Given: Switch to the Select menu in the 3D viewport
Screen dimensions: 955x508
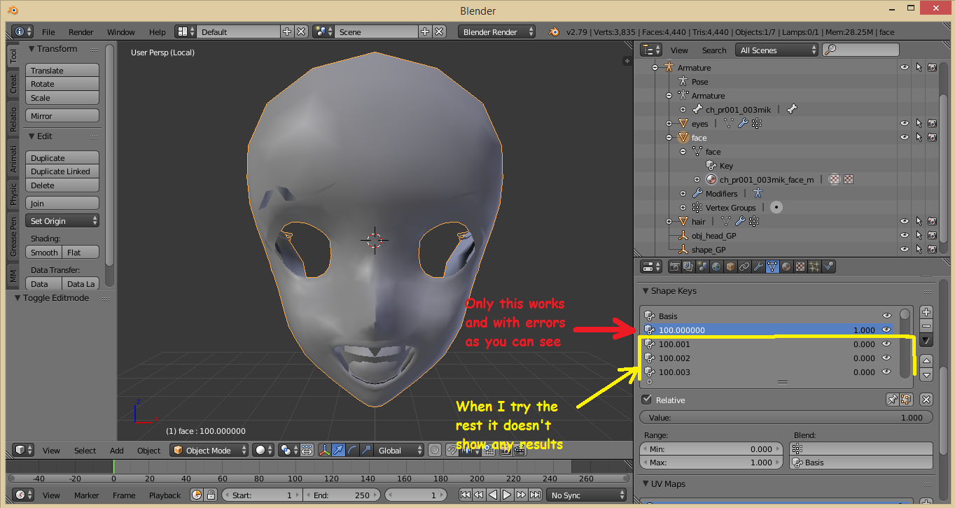Looking at the screenshot, I should pyautogui.click(x=85, y=450).
